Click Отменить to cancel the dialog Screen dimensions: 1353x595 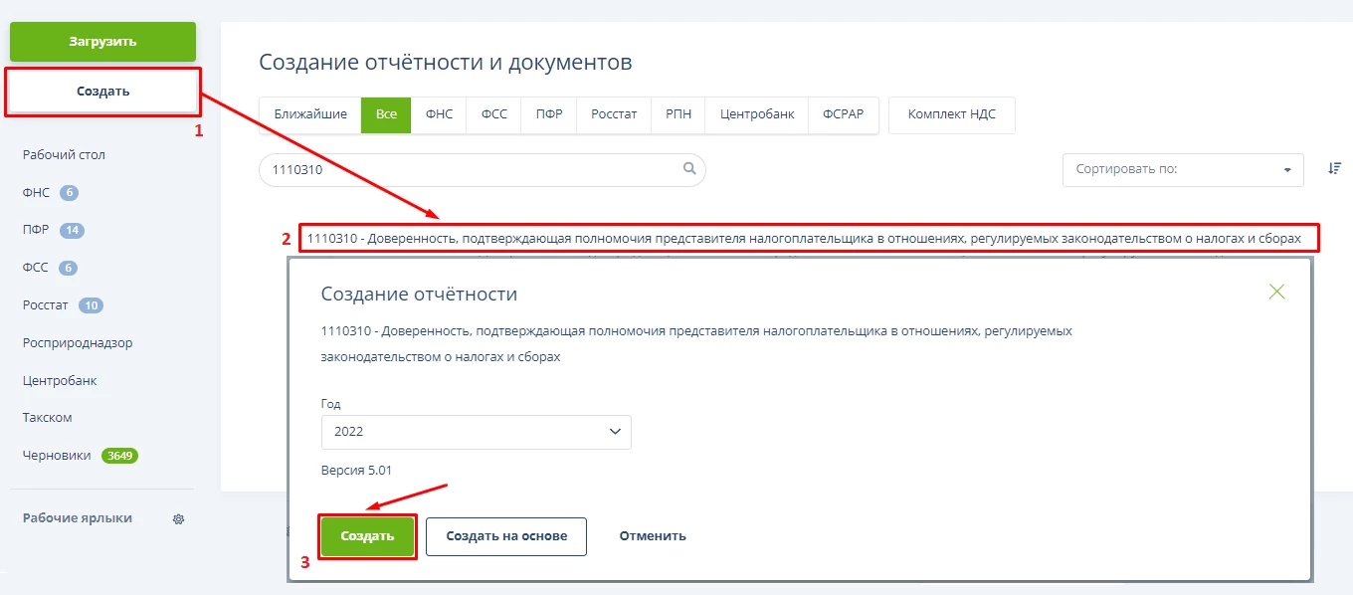pyautogui.click(x=653, y=536)
